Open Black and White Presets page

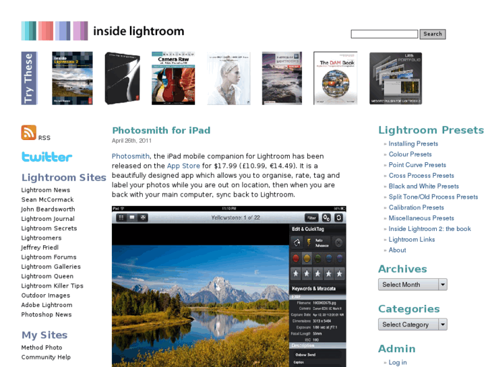[424, 186]
